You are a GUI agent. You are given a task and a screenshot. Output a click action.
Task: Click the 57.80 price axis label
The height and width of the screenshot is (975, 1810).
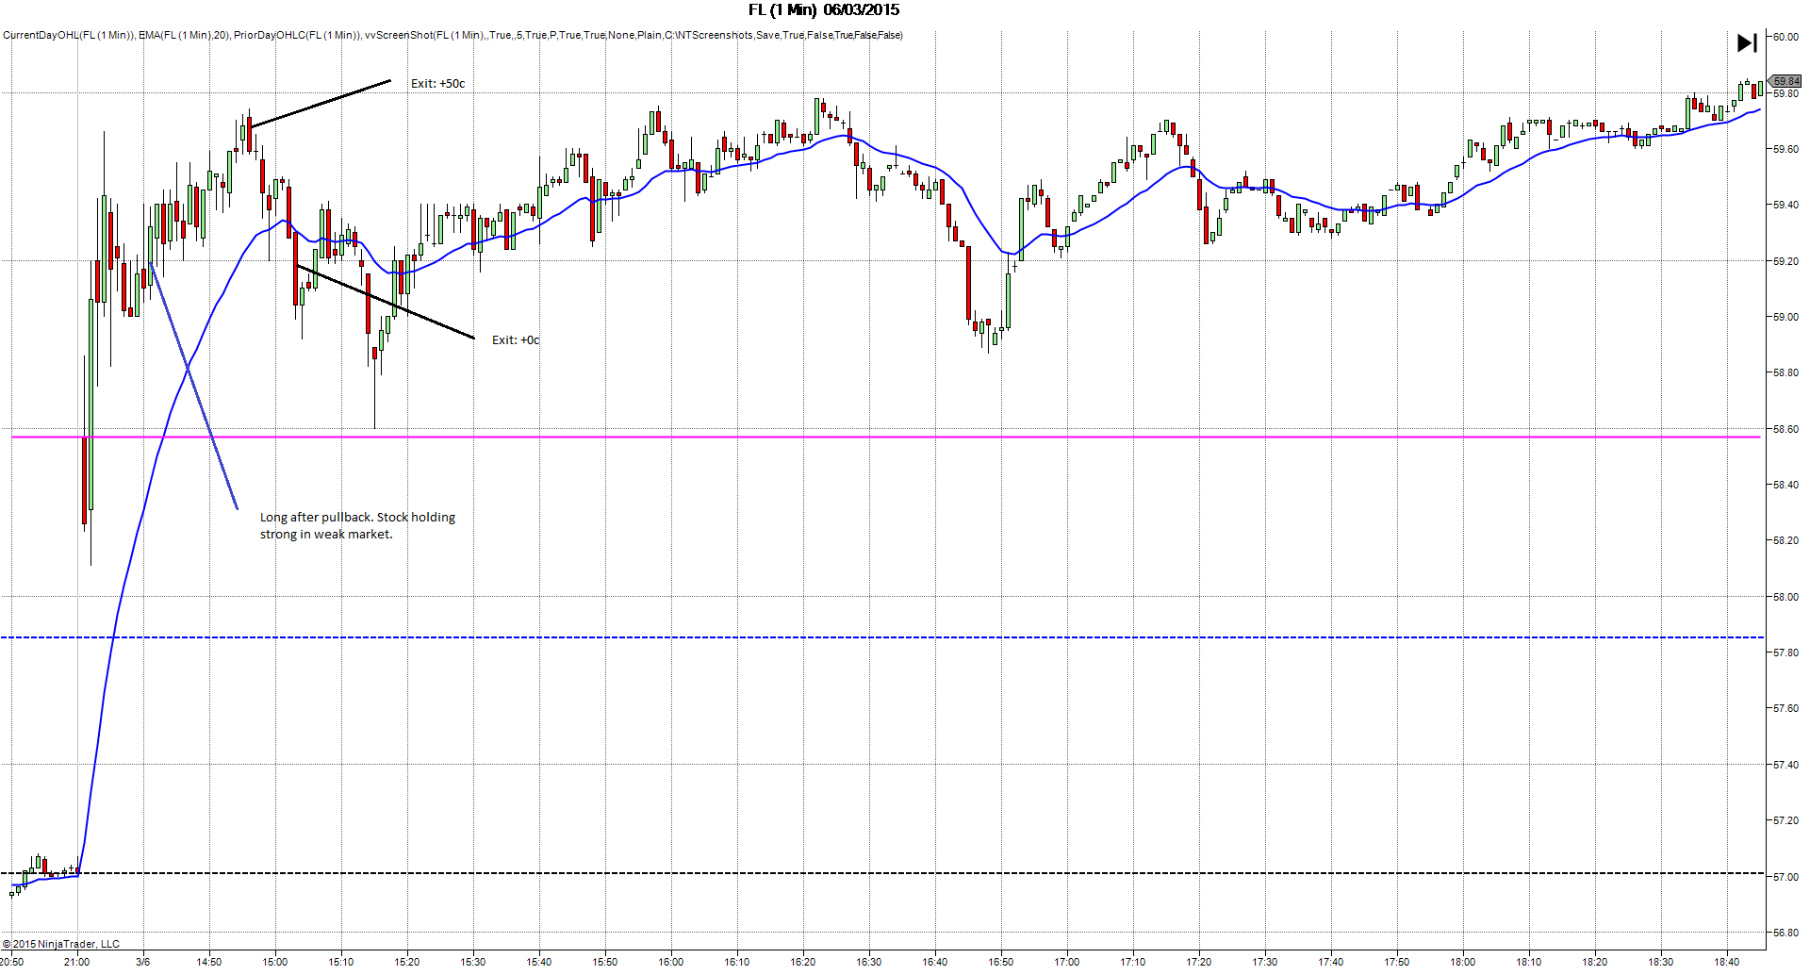pyautogui.click(x=1785, y=653)
